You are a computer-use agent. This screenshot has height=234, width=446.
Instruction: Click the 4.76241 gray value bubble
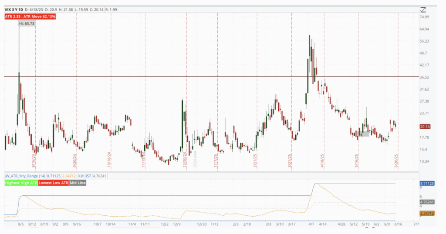[x=427, y=202]
